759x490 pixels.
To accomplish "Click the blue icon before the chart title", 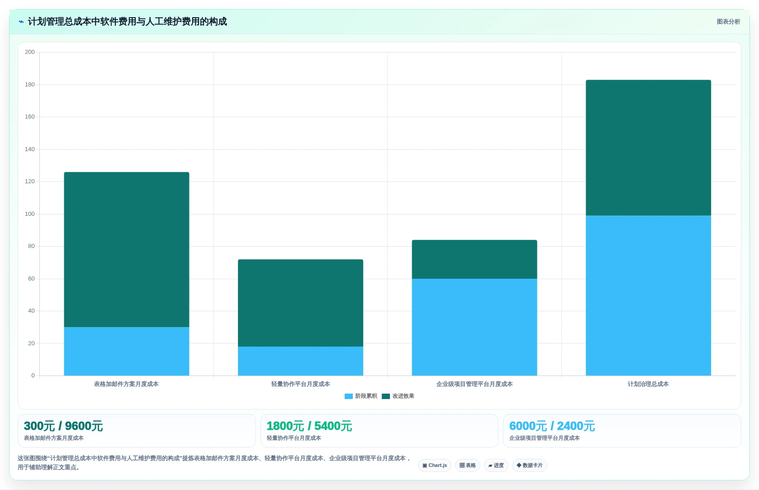I will click(21, 22).
